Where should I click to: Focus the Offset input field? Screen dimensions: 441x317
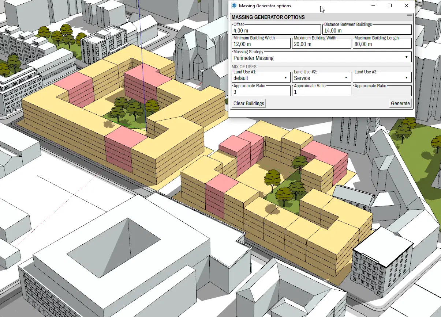pos(276,30)
